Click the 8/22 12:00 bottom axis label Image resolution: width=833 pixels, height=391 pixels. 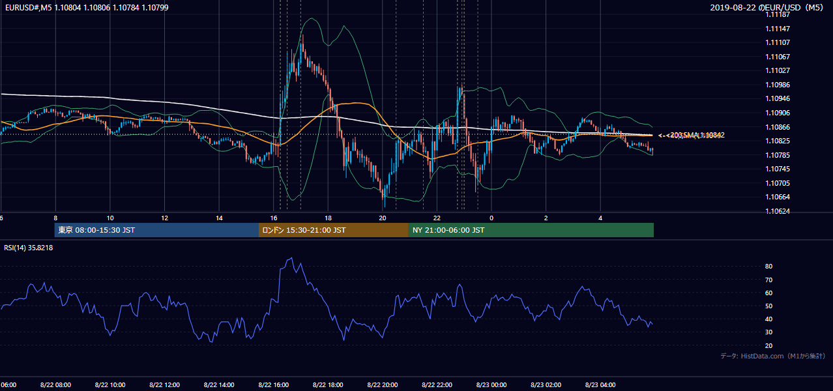click(x=164, y=384)
